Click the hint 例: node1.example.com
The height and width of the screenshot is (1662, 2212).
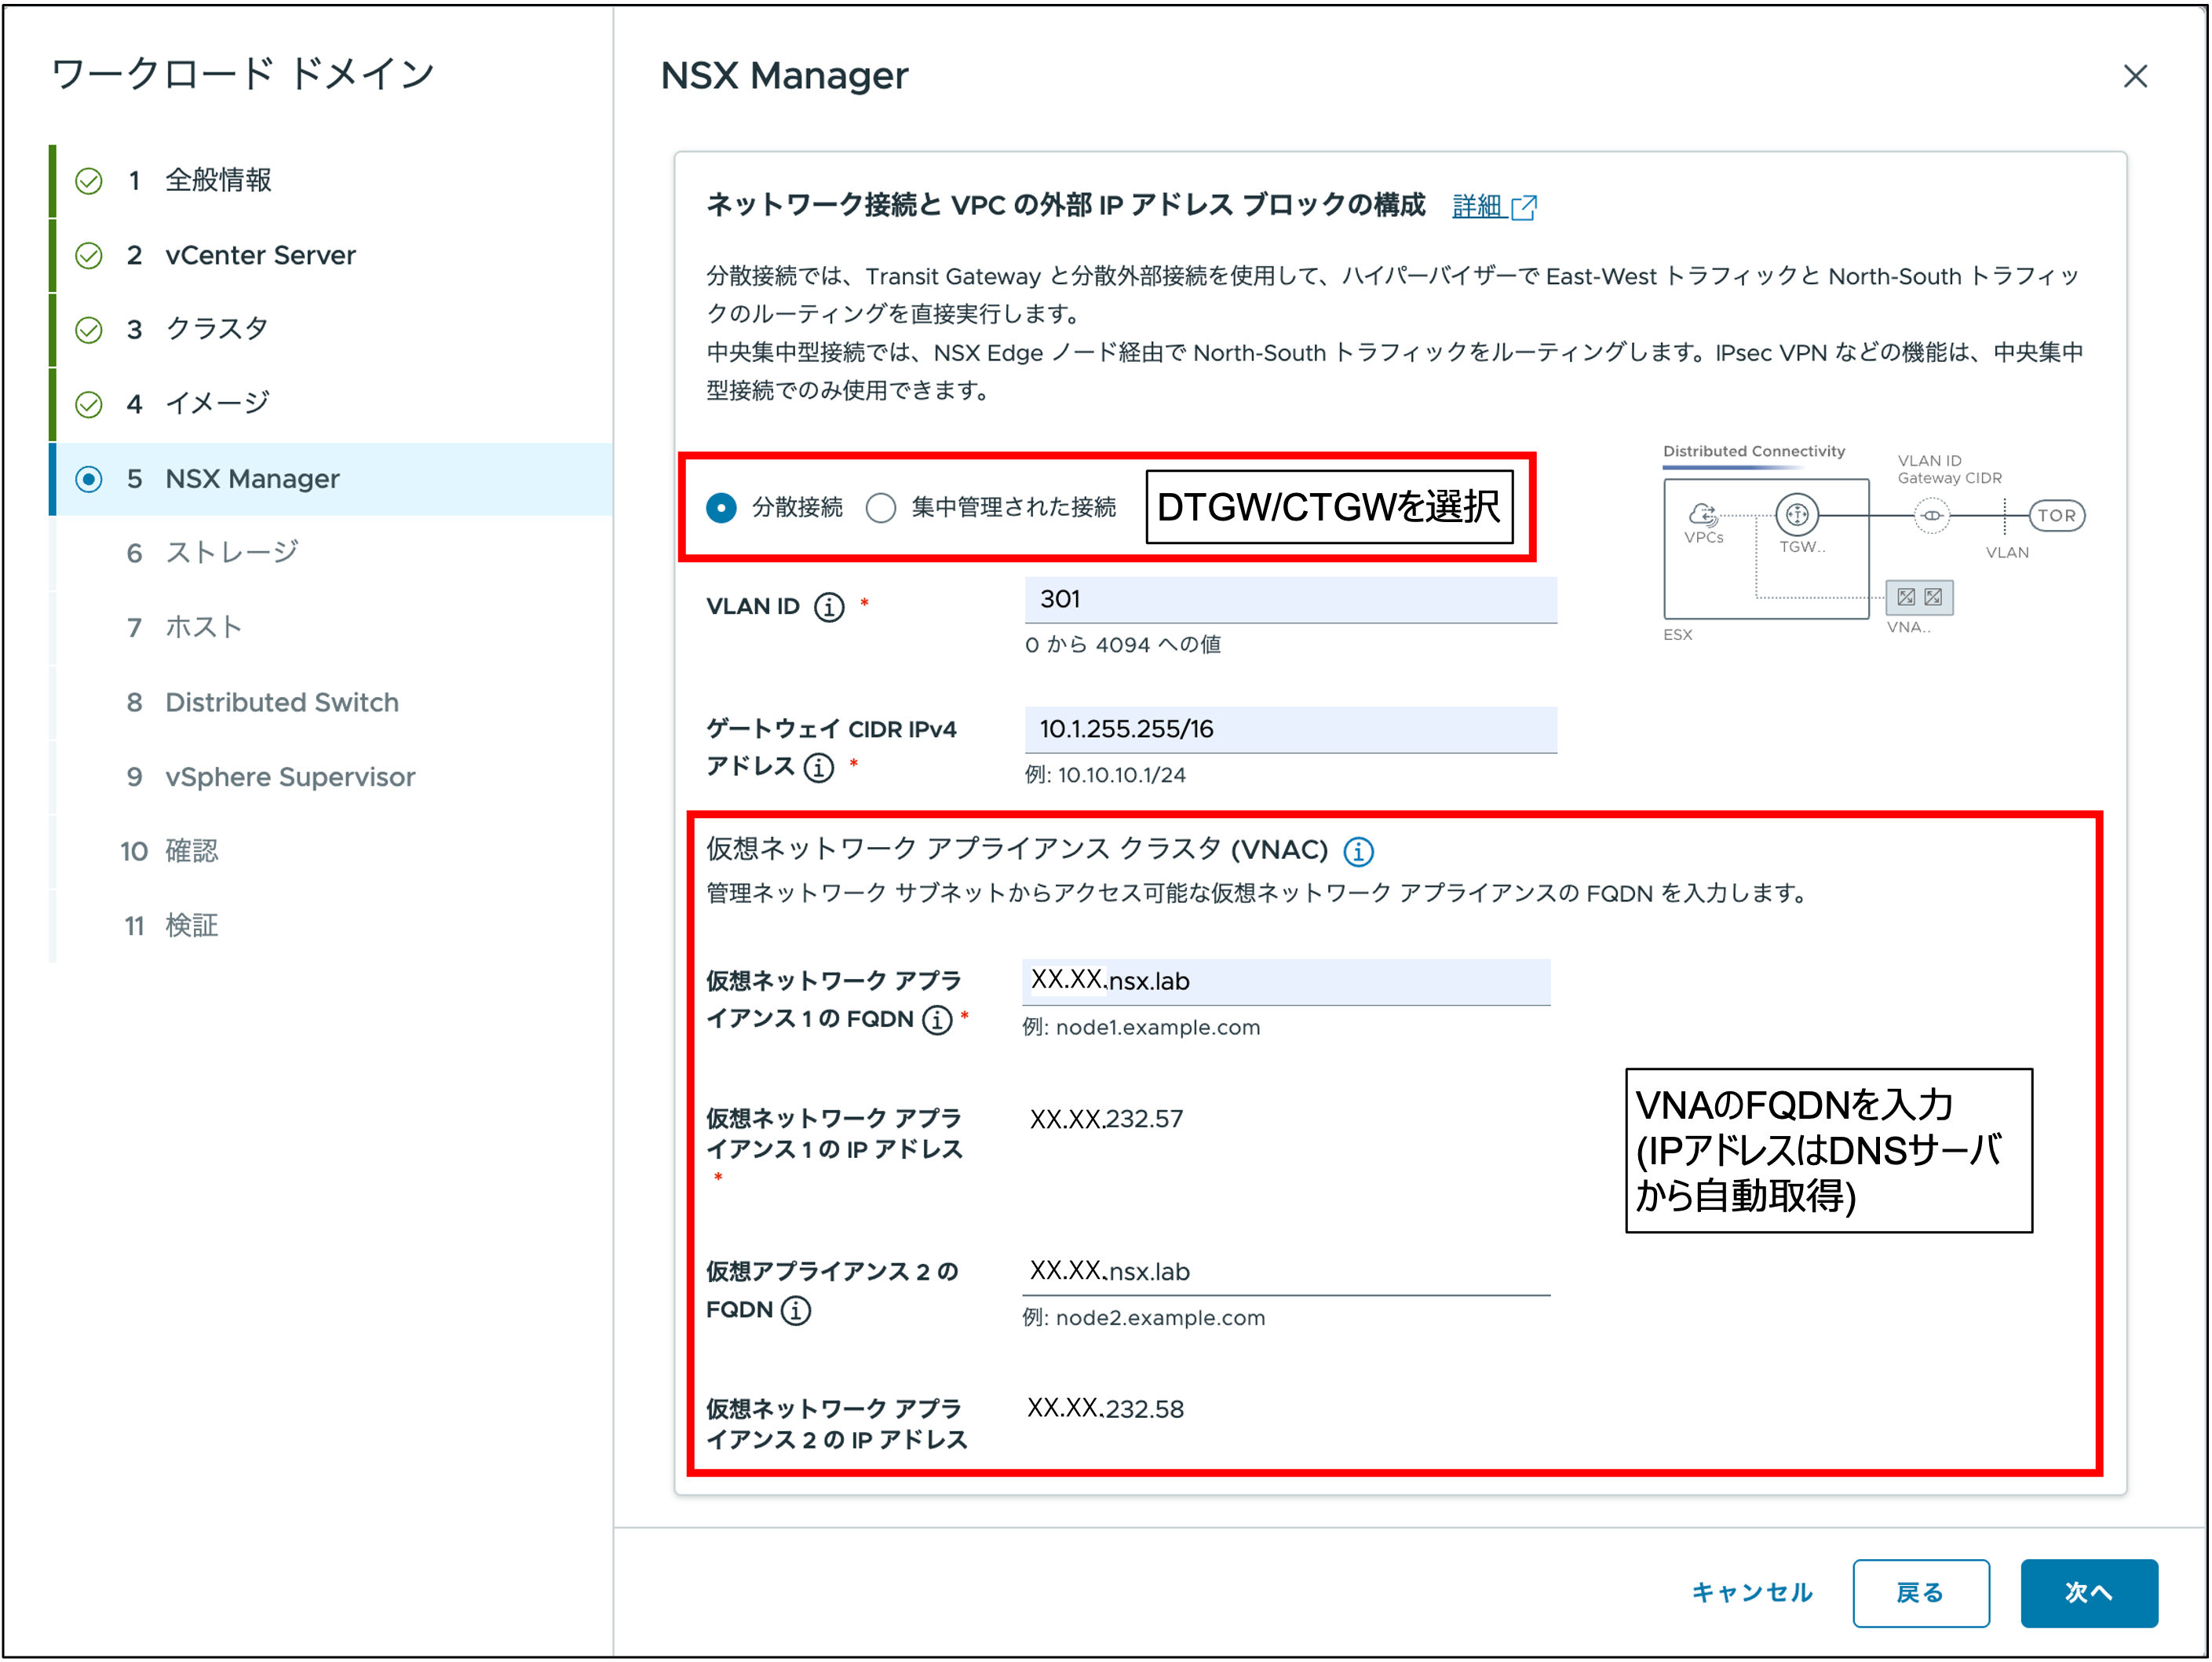tap(1140, 1028)
